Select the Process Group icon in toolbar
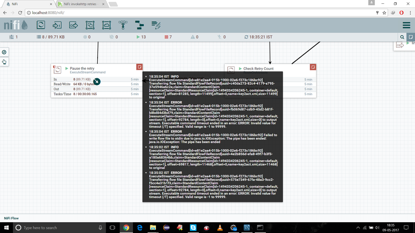The width and height of the screenshot is (415, 233). click(x=90, y=25)
